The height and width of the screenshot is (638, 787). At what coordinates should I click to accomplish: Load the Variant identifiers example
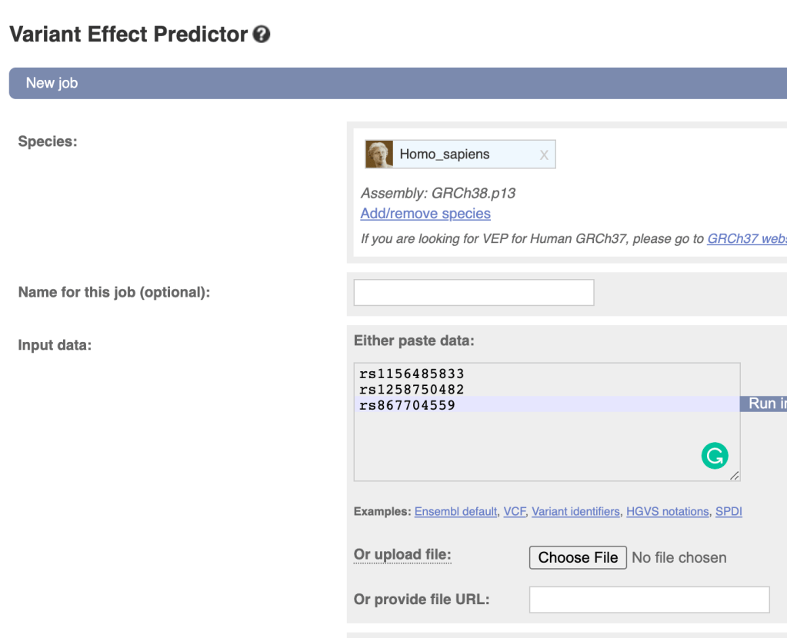[x=575, y=512]
